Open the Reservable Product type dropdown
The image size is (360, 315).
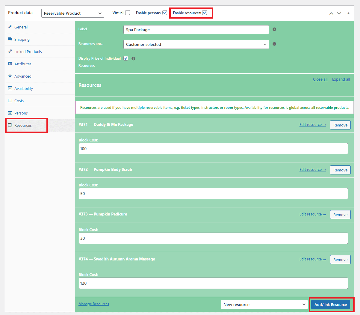click(x=72, y=13)
